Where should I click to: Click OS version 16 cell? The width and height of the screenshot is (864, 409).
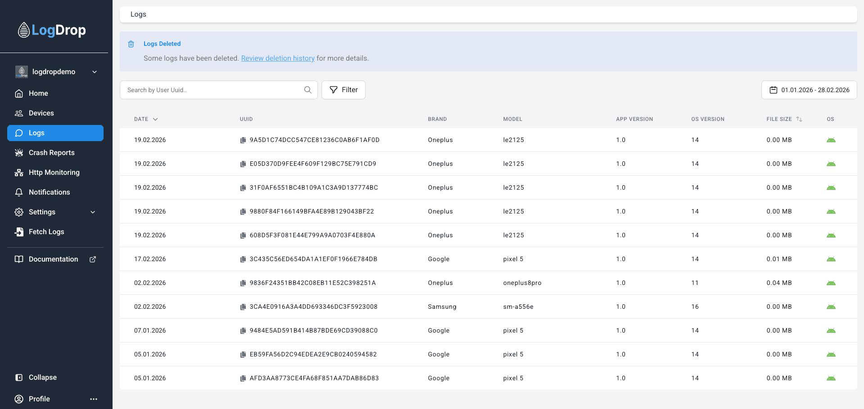pos(695,307)
